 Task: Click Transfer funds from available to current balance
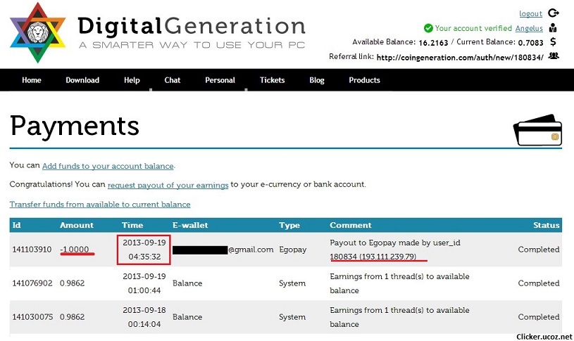coord(100,205)
